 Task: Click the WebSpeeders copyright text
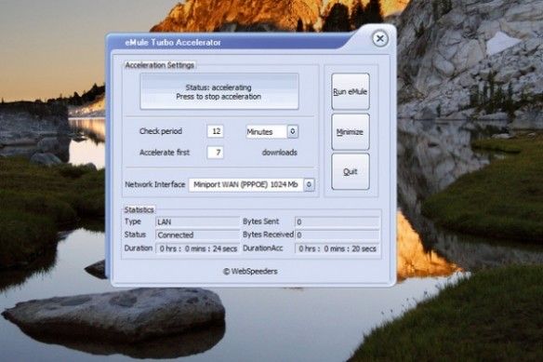[x=250, y=272]
